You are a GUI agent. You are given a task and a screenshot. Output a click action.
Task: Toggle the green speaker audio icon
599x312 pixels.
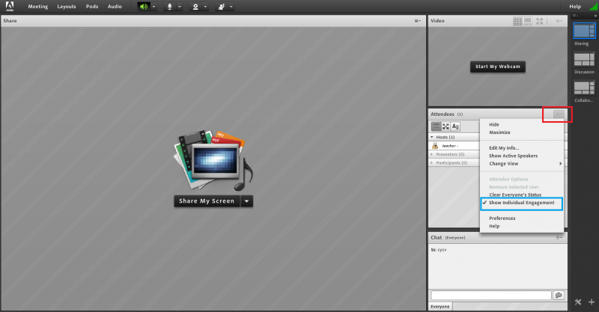click(x=144, y=6)
